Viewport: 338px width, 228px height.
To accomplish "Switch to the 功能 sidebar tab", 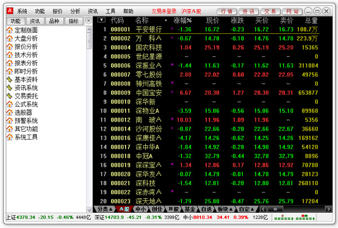I will pos(16,21).
